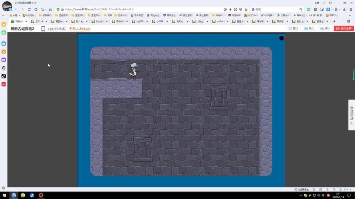Screen dimensions: 355x199
Task: Open the apps grid icon in toolbar
Action: 315,10
